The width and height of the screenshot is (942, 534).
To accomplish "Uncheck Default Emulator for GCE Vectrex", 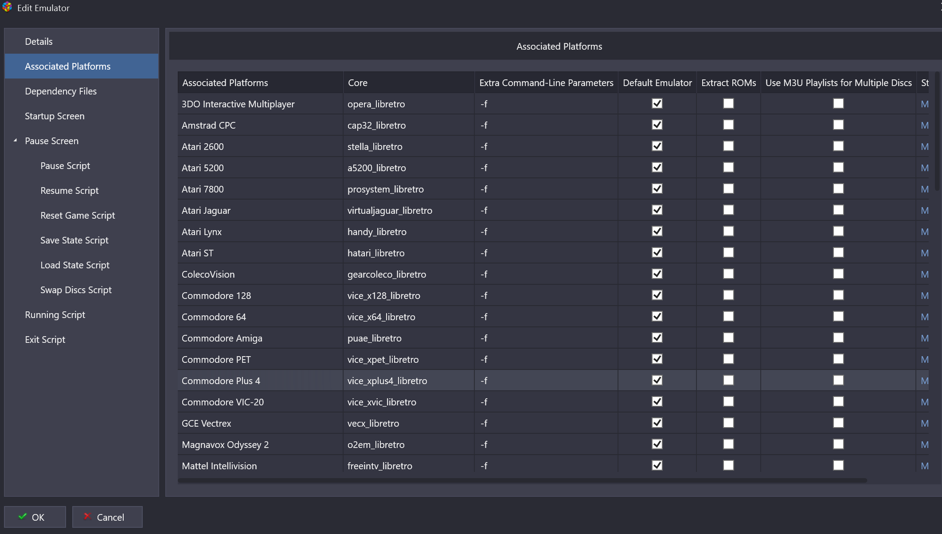I will pyautogui.click(x=657, y=423).
